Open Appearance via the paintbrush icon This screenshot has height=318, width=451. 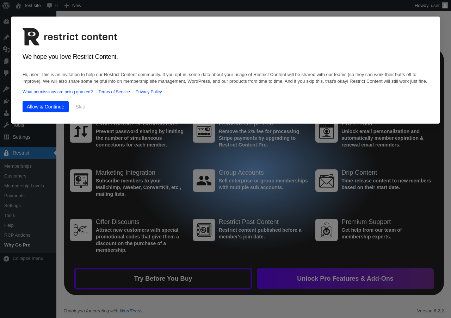(x=6, y=89)
